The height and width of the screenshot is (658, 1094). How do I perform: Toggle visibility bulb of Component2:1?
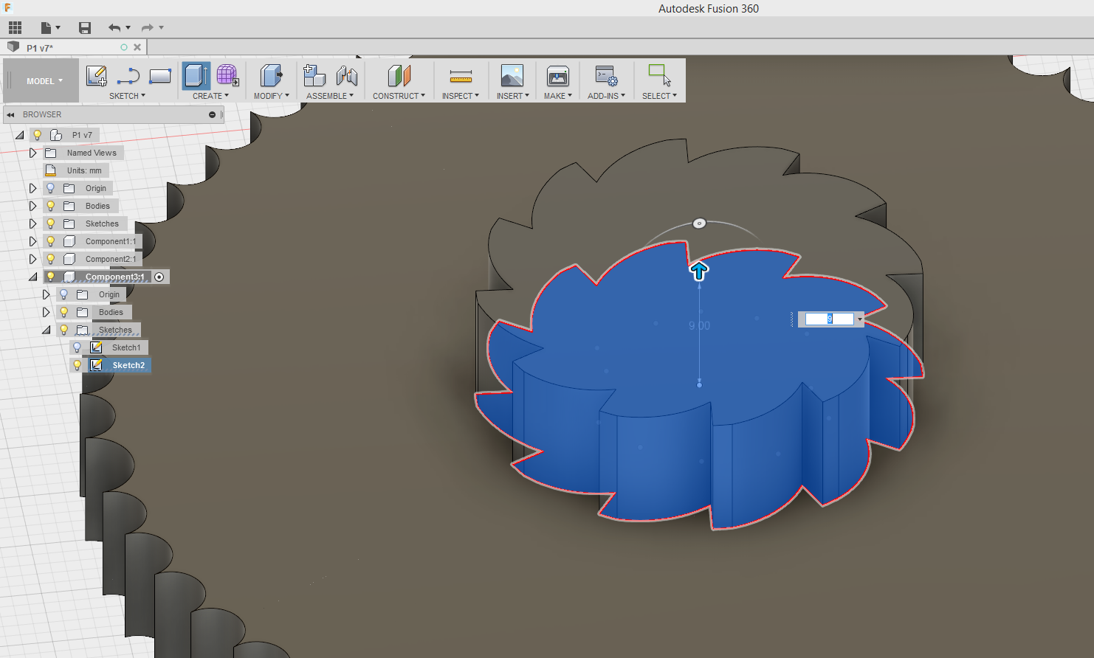click(50, 259)
